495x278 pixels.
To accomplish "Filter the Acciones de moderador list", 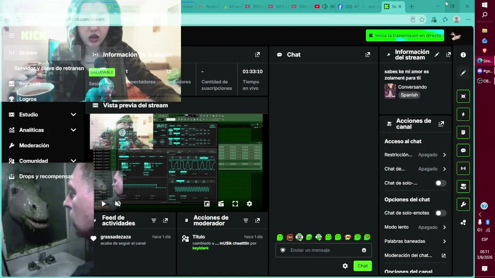I will (246, 220).
